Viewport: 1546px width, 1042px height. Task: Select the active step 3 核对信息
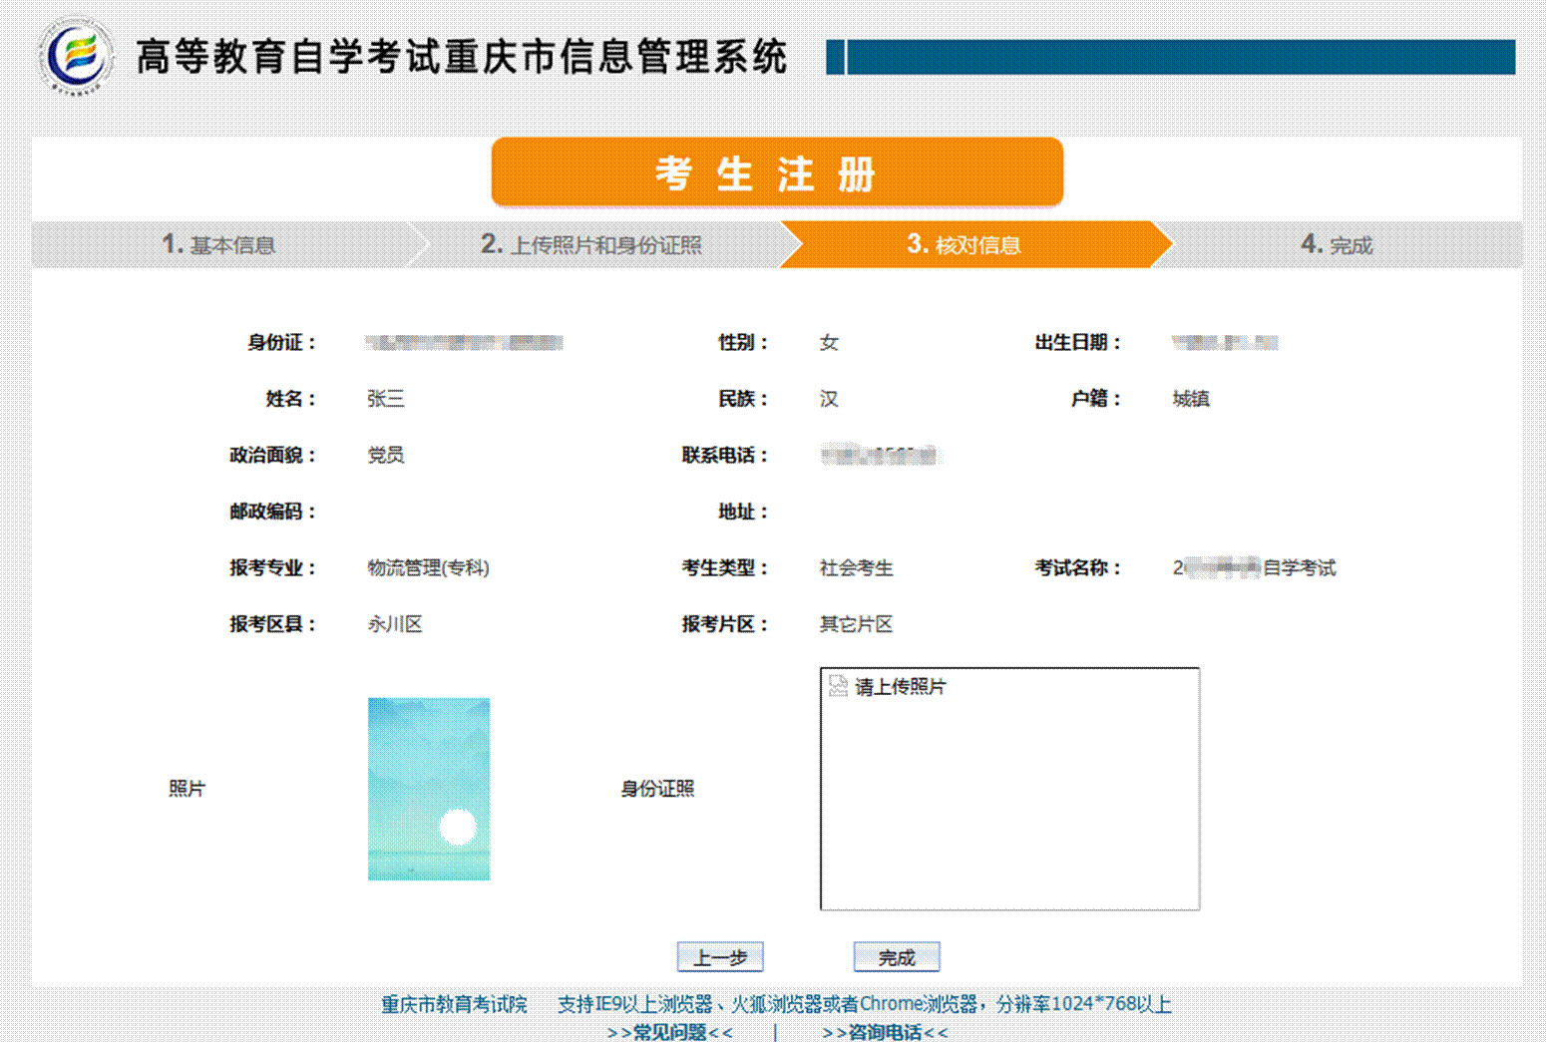click(x=964, y=245)
